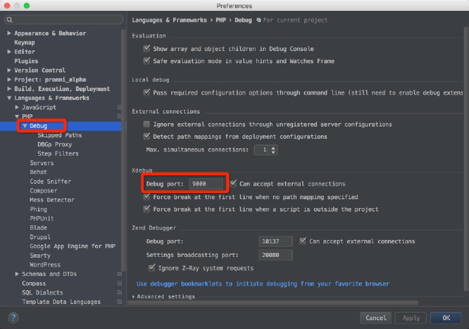Select WordPress settings
The width and height of the screenshot is (469, 329).
[45, 264]
